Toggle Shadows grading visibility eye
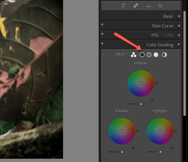The width and height of the screenshot is (188, 162). (x=133, y=148)
